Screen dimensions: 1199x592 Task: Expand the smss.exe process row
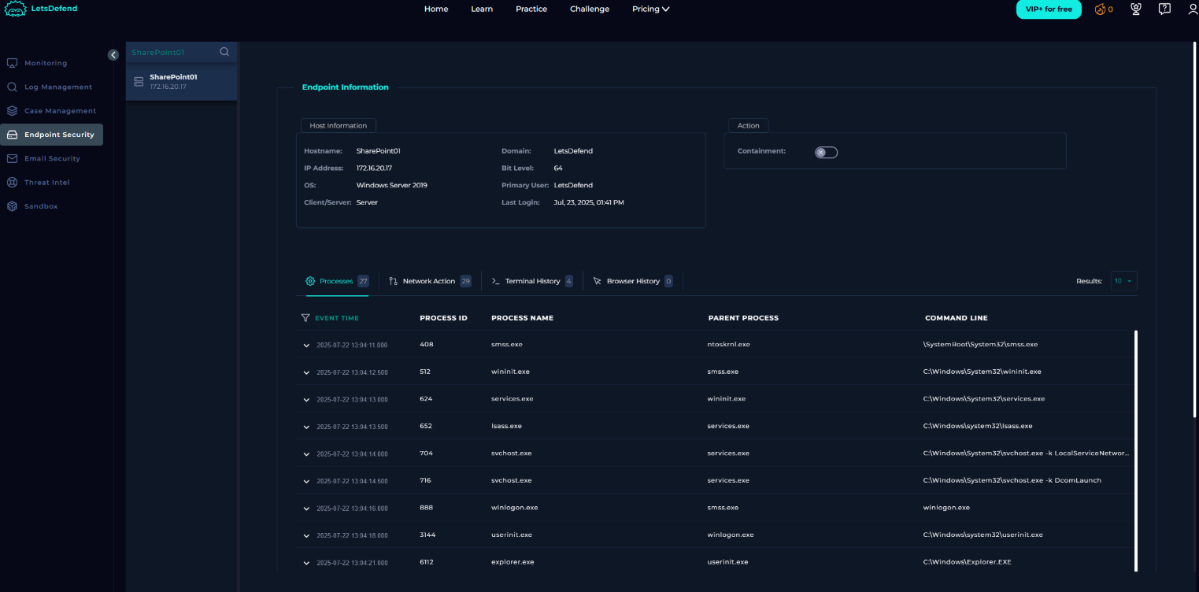point(306,345)
